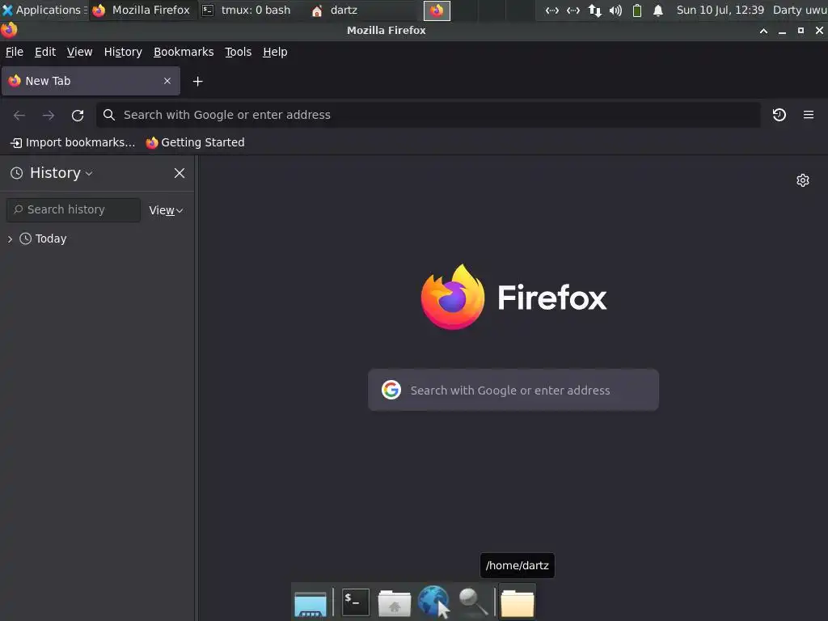Click the Darty uwu user name
The height and width of the screenshot is (621, 828).
[x=800, y=10]
